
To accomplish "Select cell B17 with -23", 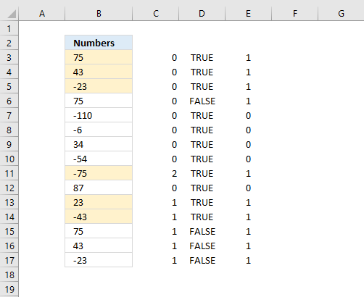I will coord(99,260).
